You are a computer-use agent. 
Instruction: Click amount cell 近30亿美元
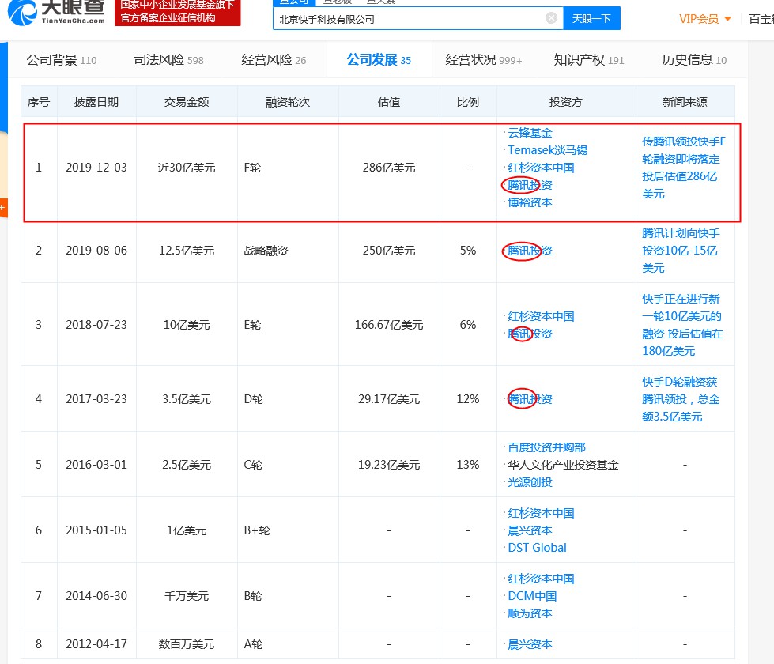[187, 168]
